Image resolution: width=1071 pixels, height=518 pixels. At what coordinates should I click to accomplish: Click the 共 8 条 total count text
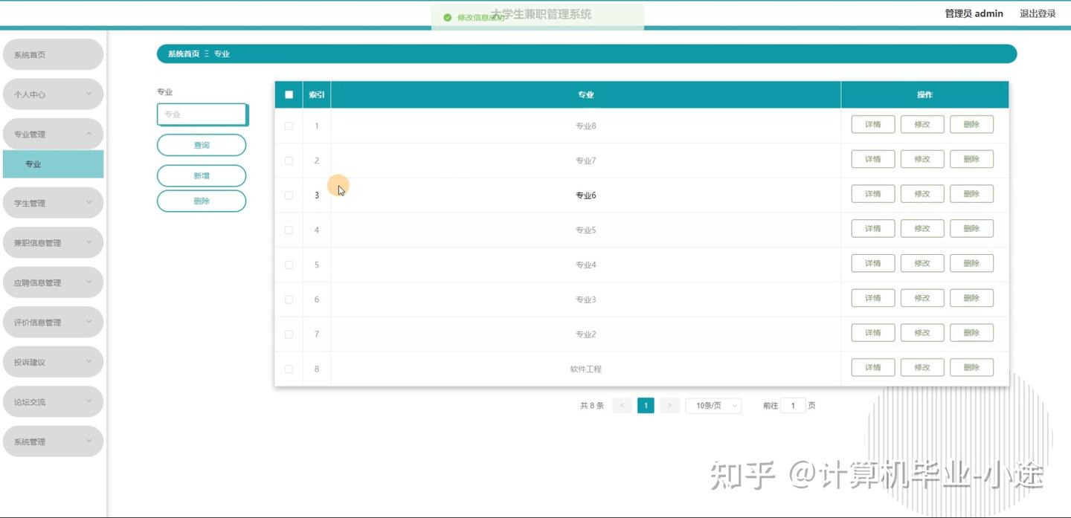[592, 406]
